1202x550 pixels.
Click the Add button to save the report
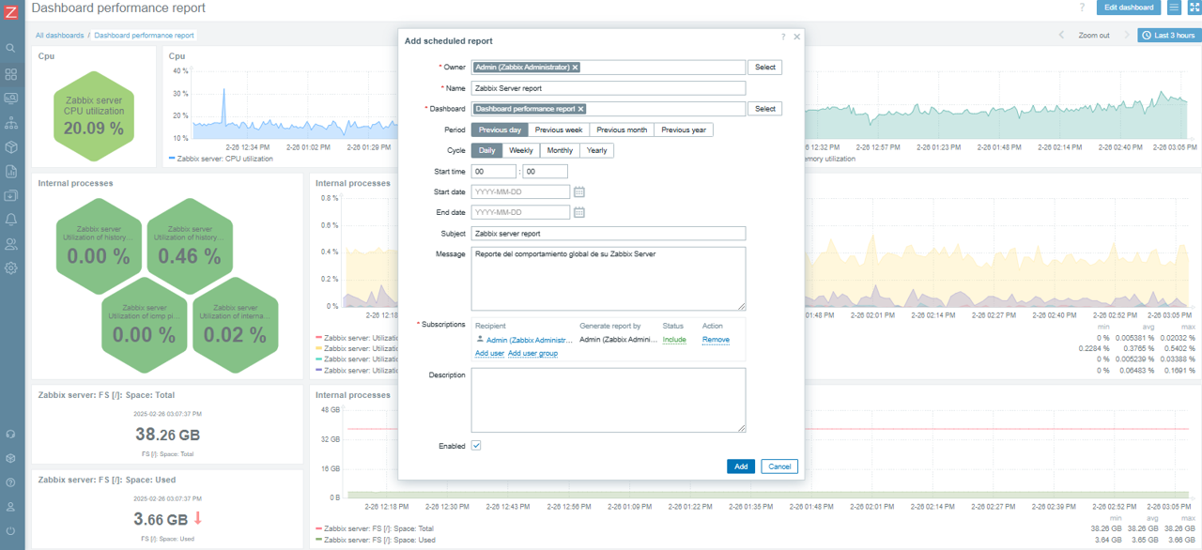(741, 466)
